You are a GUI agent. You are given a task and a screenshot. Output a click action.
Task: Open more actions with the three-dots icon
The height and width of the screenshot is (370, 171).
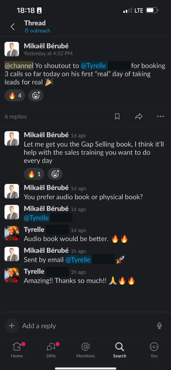tap(160, 116)
